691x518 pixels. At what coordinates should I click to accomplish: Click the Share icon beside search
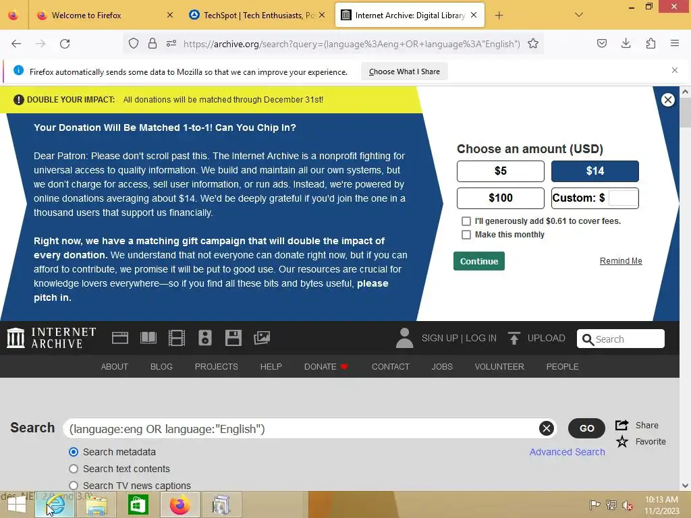[x=621, y=425]
